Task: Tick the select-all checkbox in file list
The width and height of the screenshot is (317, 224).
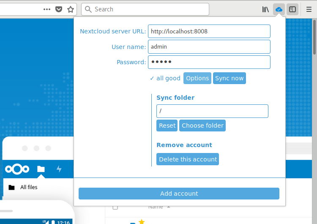Action: 115,207
